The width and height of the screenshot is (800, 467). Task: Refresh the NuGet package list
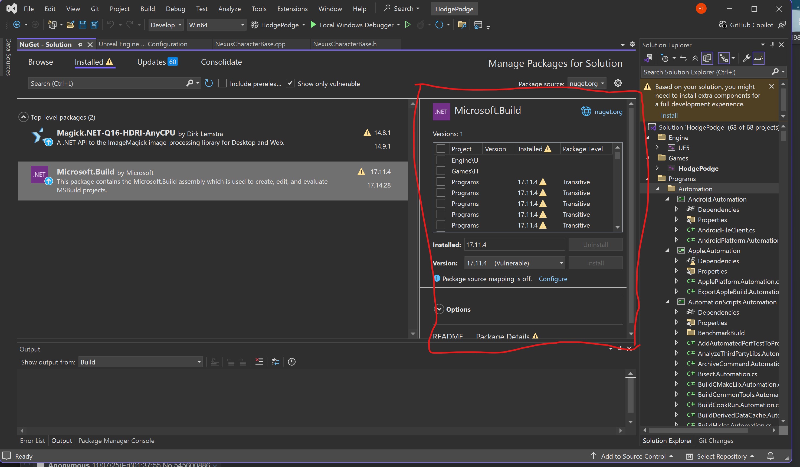(x=209, y=84)
